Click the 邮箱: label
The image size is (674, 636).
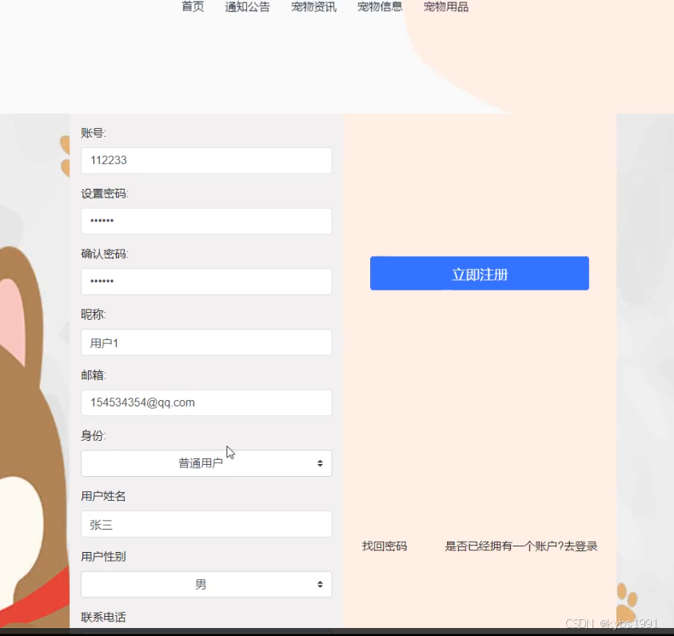94,375
